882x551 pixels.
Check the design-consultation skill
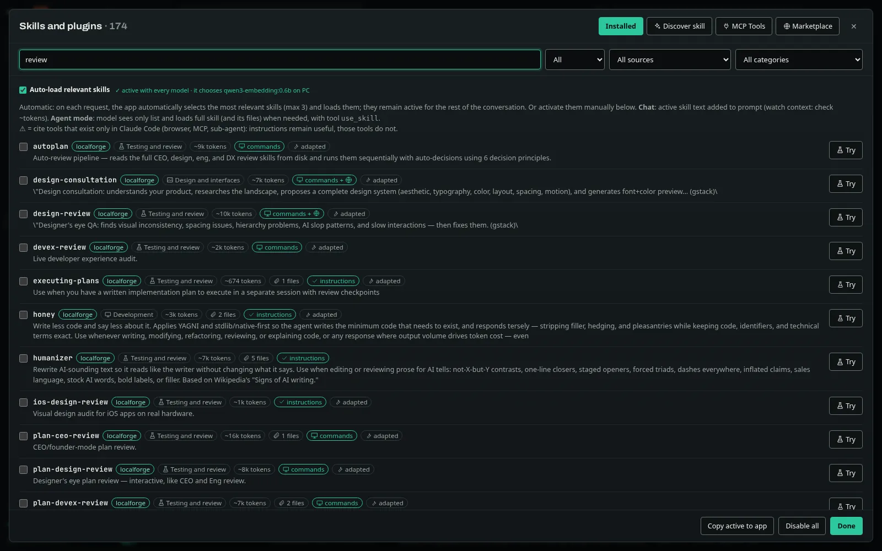click(23, 180)
